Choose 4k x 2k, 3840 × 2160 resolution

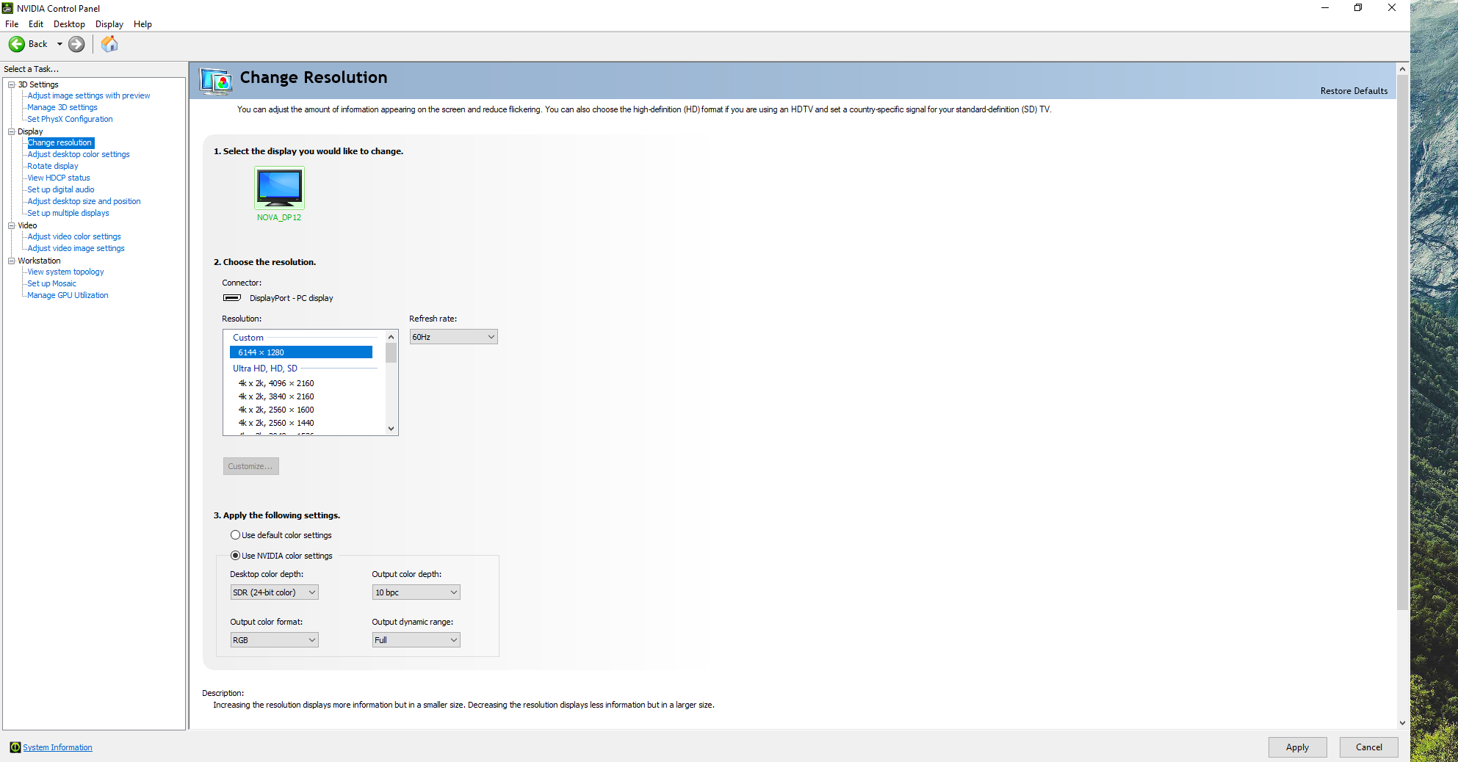276,396
